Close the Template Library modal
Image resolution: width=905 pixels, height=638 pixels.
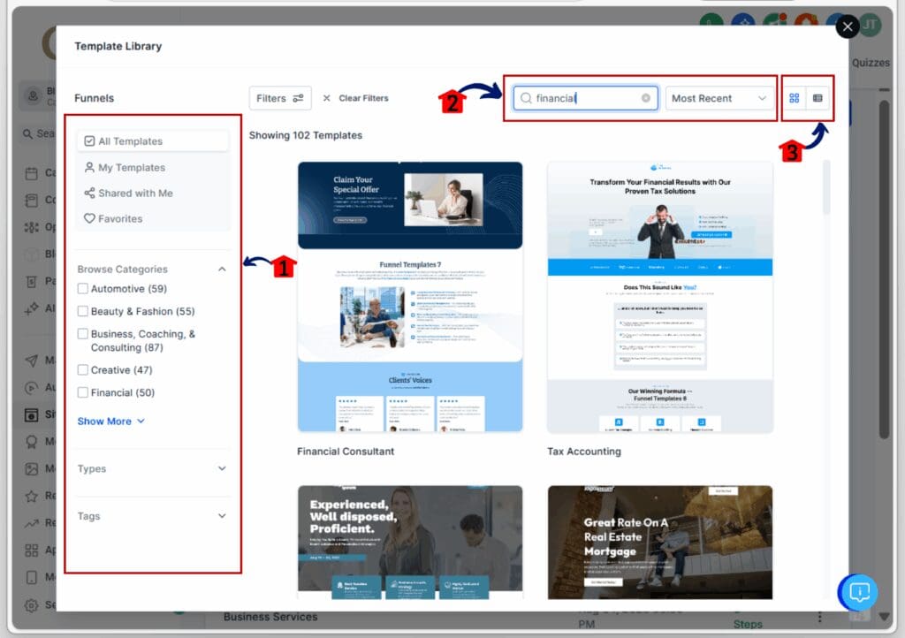click(847, 27)
